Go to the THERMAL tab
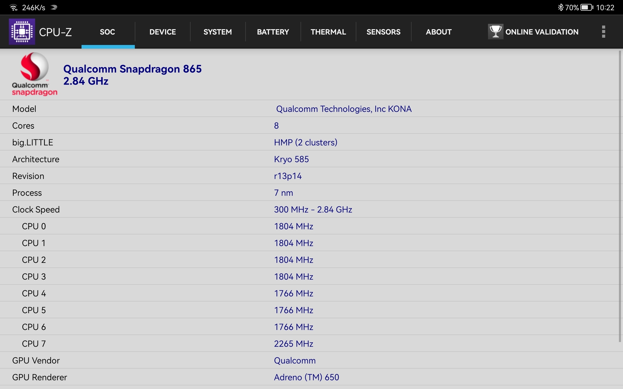 point(328,32)
